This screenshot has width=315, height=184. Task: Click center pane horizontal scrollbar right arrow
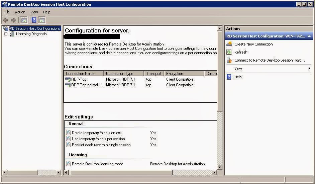tap(215, 172)
